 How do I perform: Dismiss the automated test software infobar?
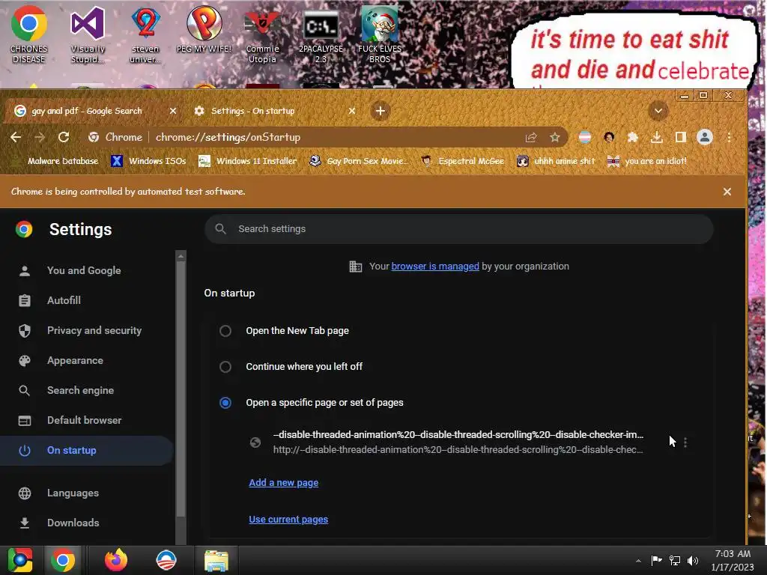(727, 192)
